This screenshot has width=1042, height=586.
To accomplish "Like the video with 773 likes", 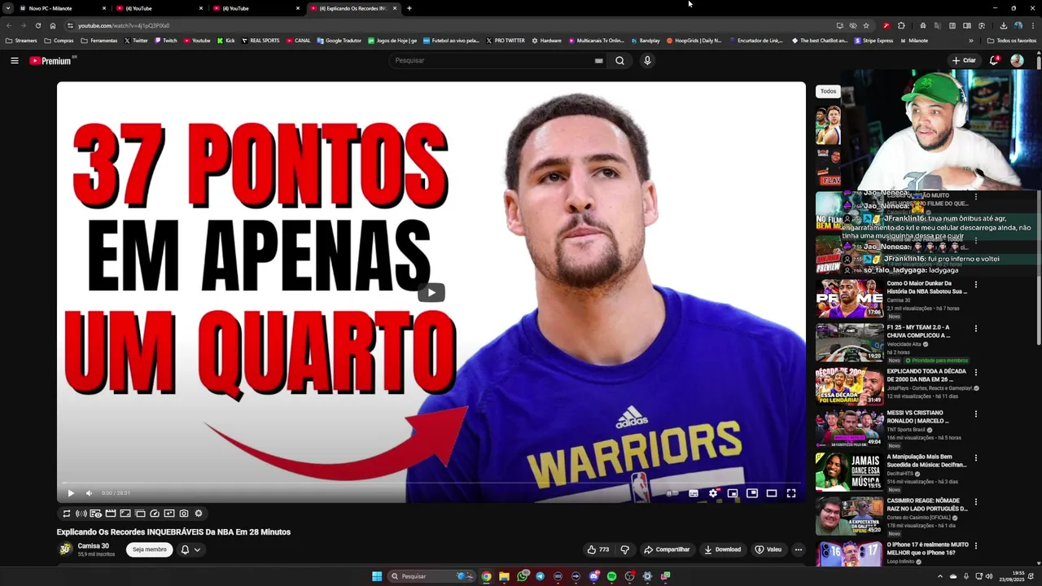I will click(598, 549).
